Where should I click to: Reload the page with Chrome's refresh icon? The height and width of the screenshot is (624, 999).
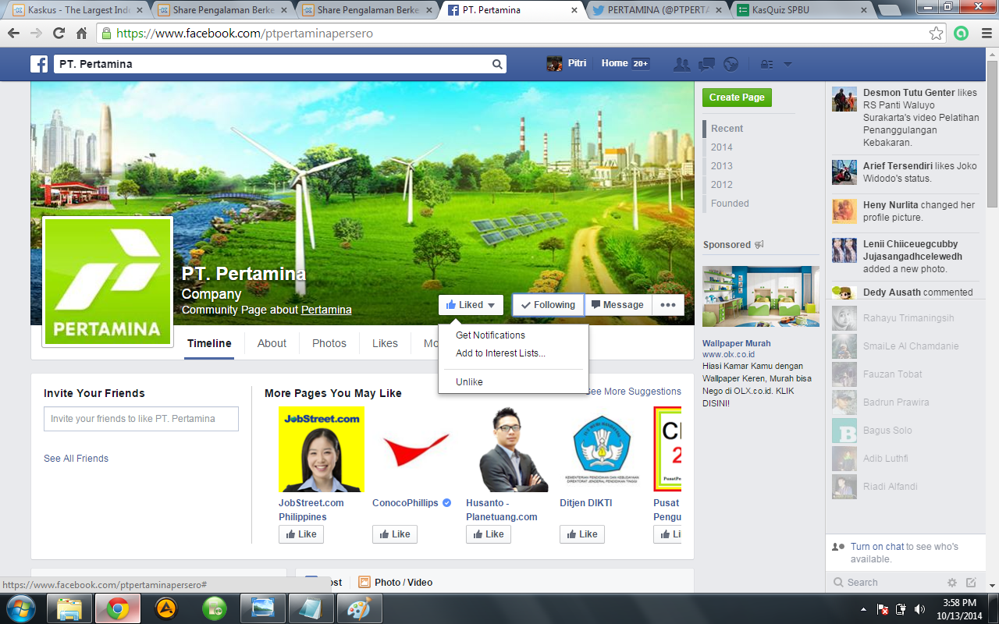tap(59, 34)
